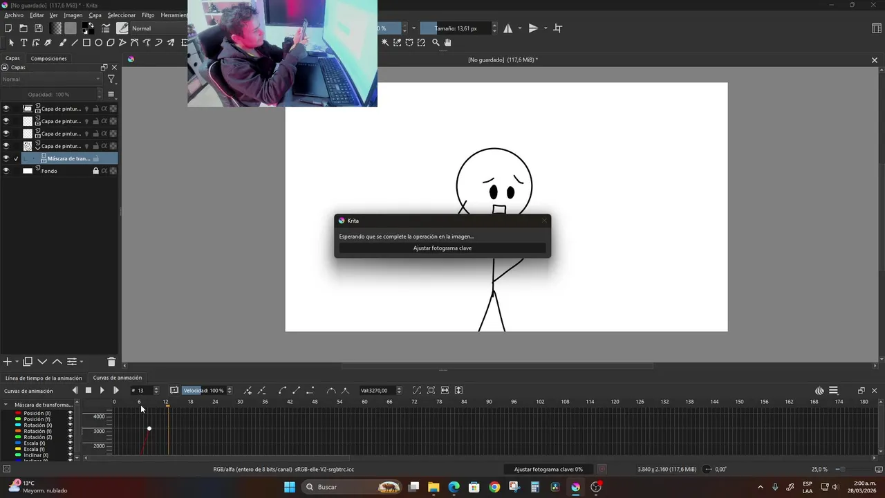885x498 pixels.
Task: Select the freehand brush tool
Action: point(62,42)
